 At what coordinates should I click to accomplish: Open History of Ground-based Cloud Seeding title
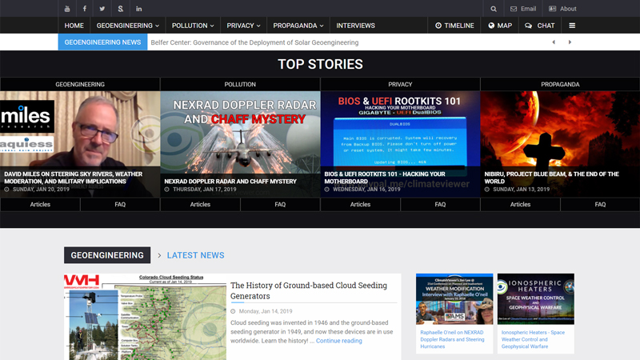point(309,290)
